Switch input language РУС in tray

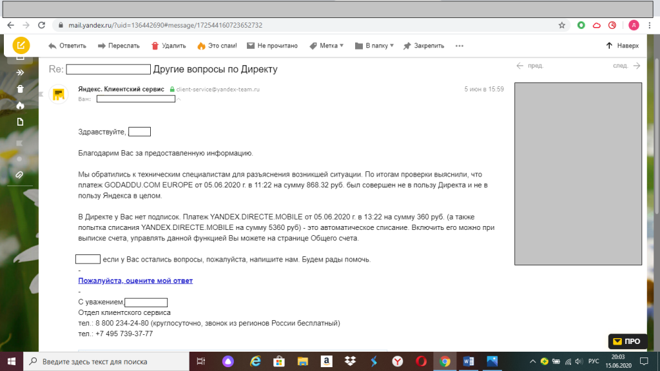[x=594, y=361]
